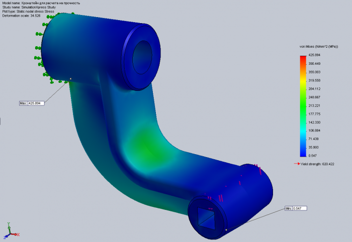
Task: Click legend value 284.112
Action: [314, 89]
